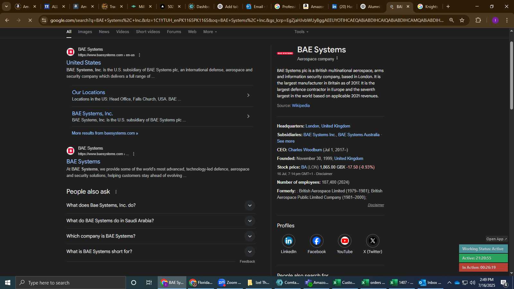Viewport: 514px width, 289px height.
Task: Open three-dot options beside Aerospace company
Action: coord(337,58)
